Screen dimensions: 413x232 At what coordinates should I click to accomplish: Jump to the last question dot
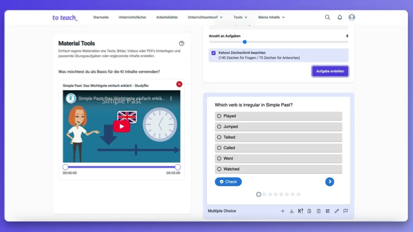pos(298,194)
